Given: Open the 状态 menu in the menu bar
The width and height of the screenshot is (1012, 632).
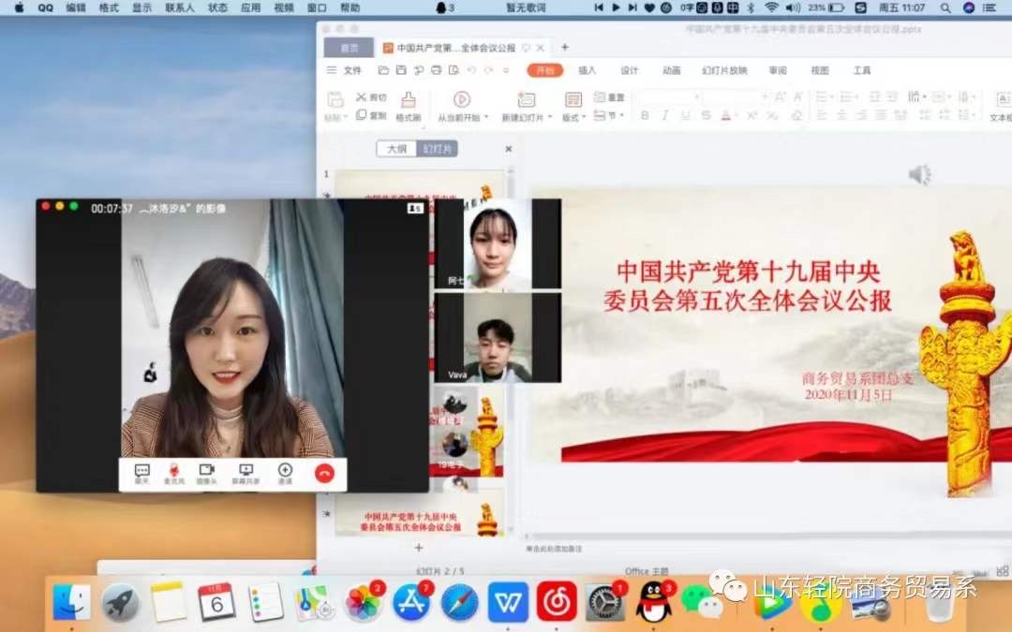Looking at the screenshot, I should [217, 7].
